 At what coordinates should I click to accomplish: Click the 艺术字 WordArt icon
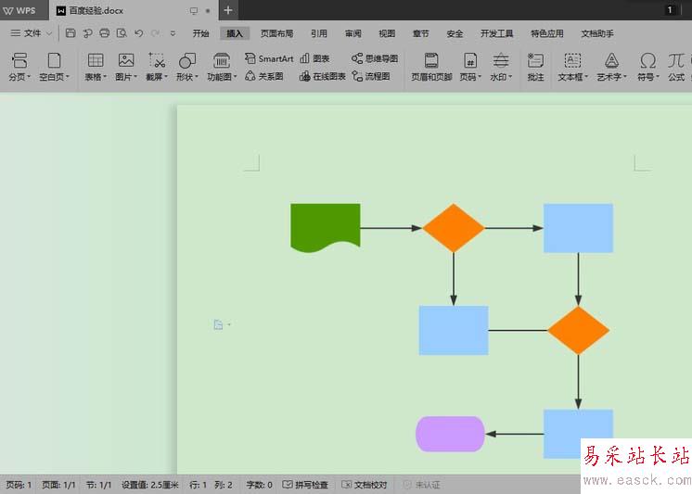(611, 60)
